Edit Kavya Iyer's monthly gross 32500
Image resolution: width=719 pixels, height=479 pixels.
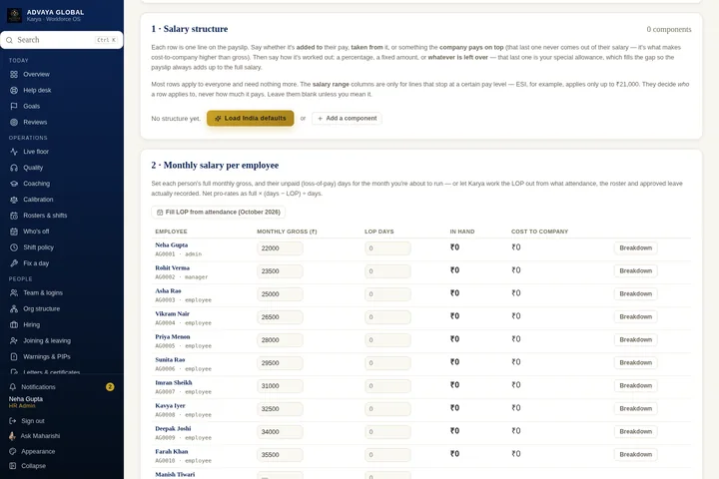click(x=280, y=409)
